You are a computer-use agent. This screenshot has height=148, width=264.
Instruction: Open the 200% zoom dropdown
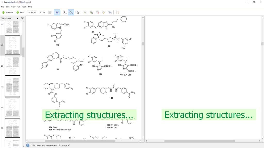(50, 12)
